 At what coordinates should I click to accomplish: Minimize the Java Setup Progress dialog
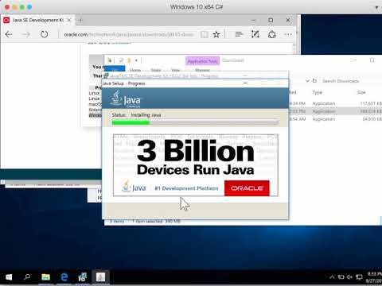point(245,83)
